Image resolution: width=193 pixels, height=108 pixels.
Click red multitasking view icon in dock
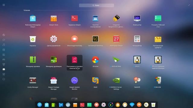tap(96, 105)
